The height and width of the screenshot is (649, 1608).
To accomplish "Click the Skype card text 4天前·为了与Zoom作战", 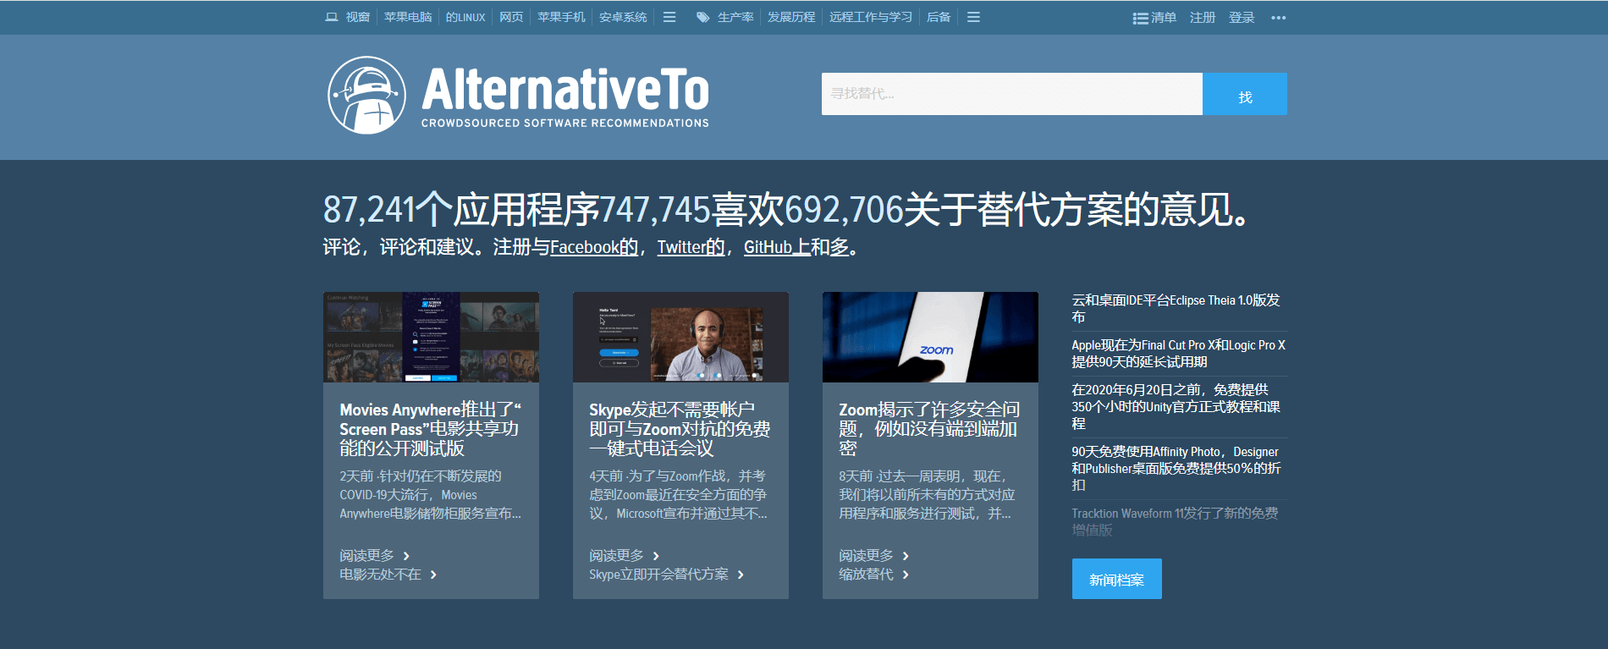I will coord(677,476).
